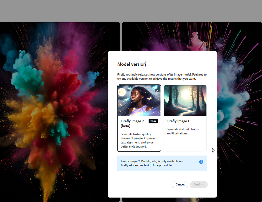Click the 'Firefly Image 1' heading
262x202 pixels.
178,121
